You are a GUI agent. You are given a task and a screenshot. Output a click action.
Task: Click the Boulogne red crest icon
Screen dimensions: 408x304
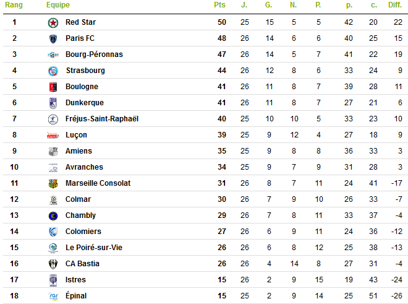pyautogui.click(x=53, y=87)
